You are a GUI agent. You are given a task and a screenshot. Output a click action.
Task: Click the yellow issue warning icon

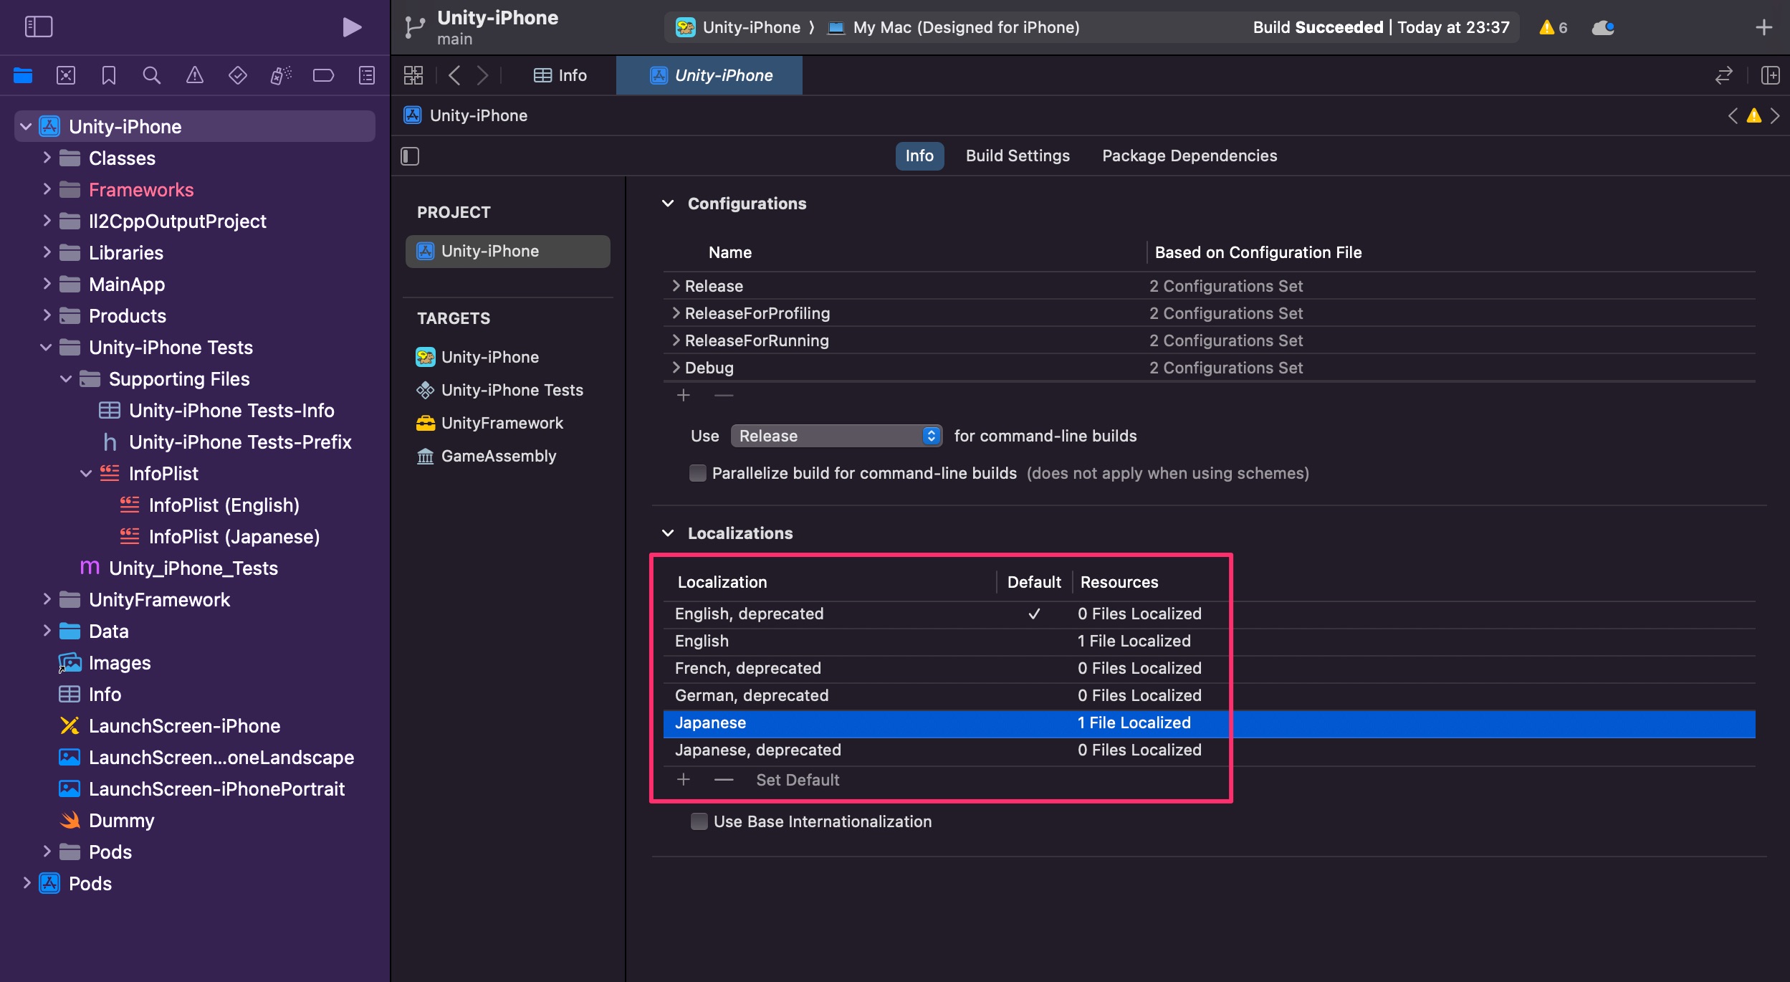click(1753, 115)
